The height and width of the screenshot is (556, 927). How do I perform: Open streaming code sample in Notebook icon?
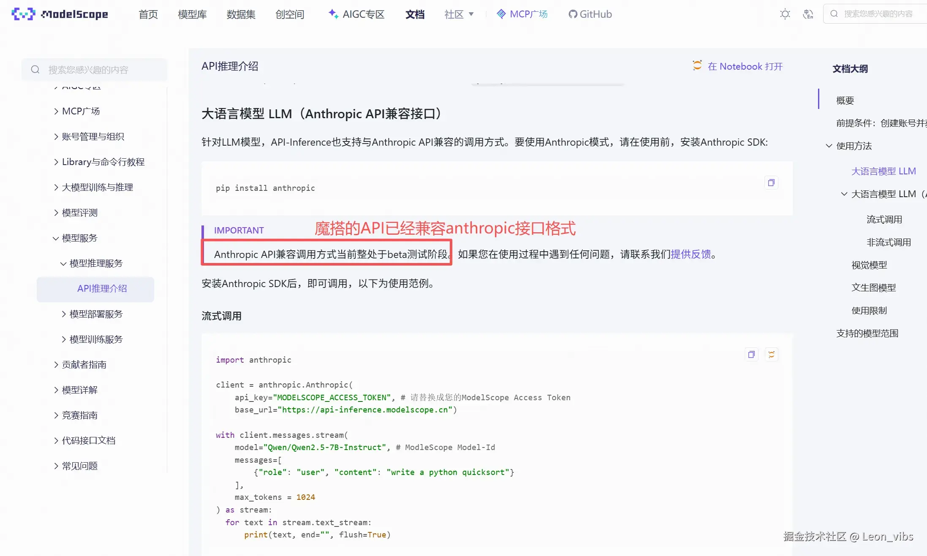(x=772, y=355)
